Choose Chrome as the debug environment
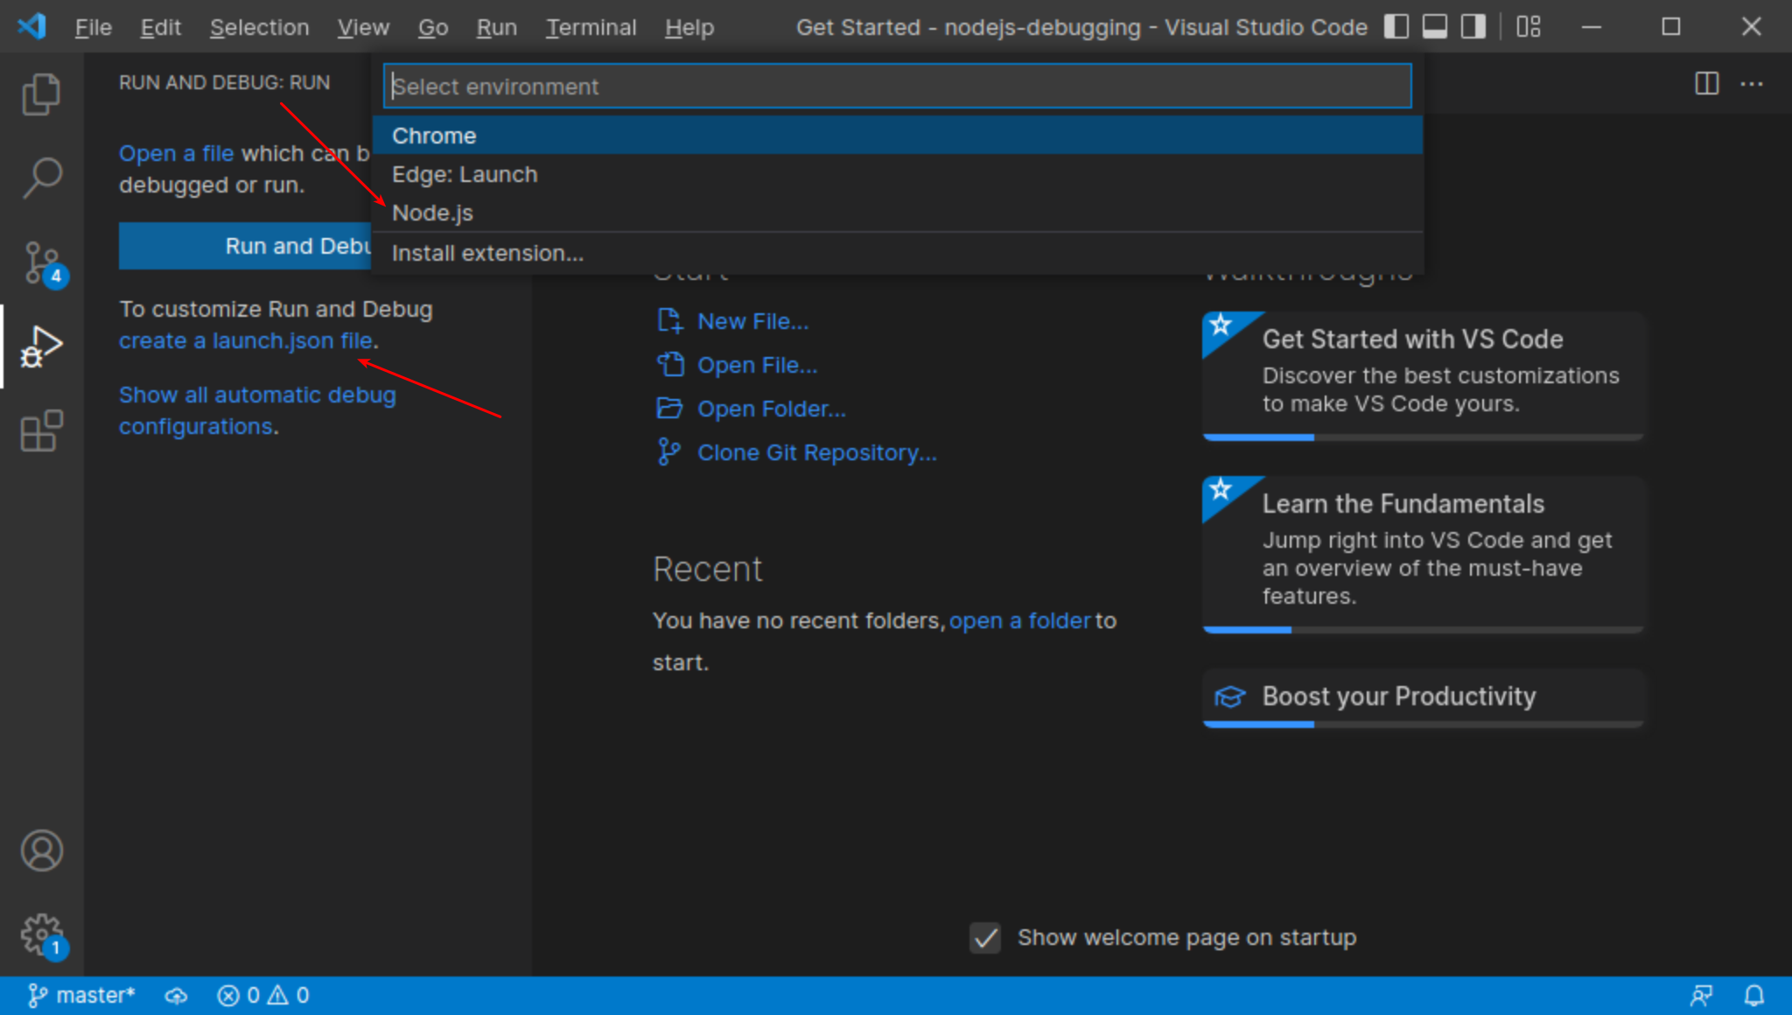 point(434,135)
